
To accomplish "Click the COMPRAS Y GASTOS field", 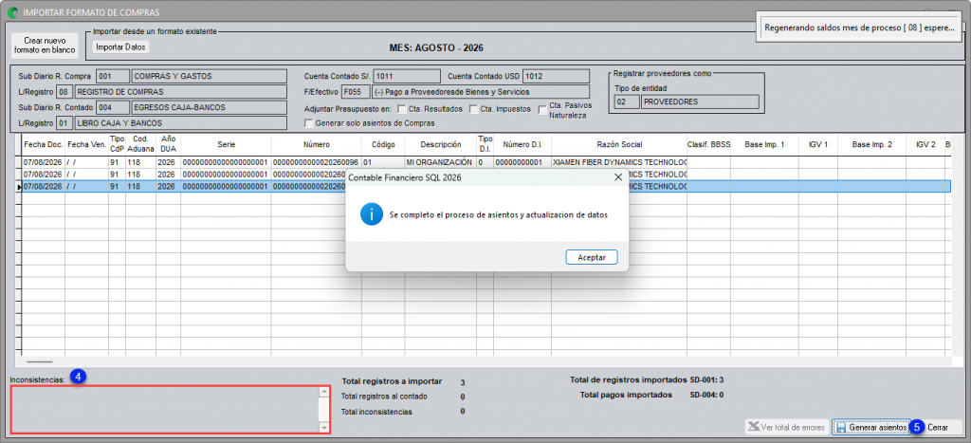I will (x=210, y=76).
